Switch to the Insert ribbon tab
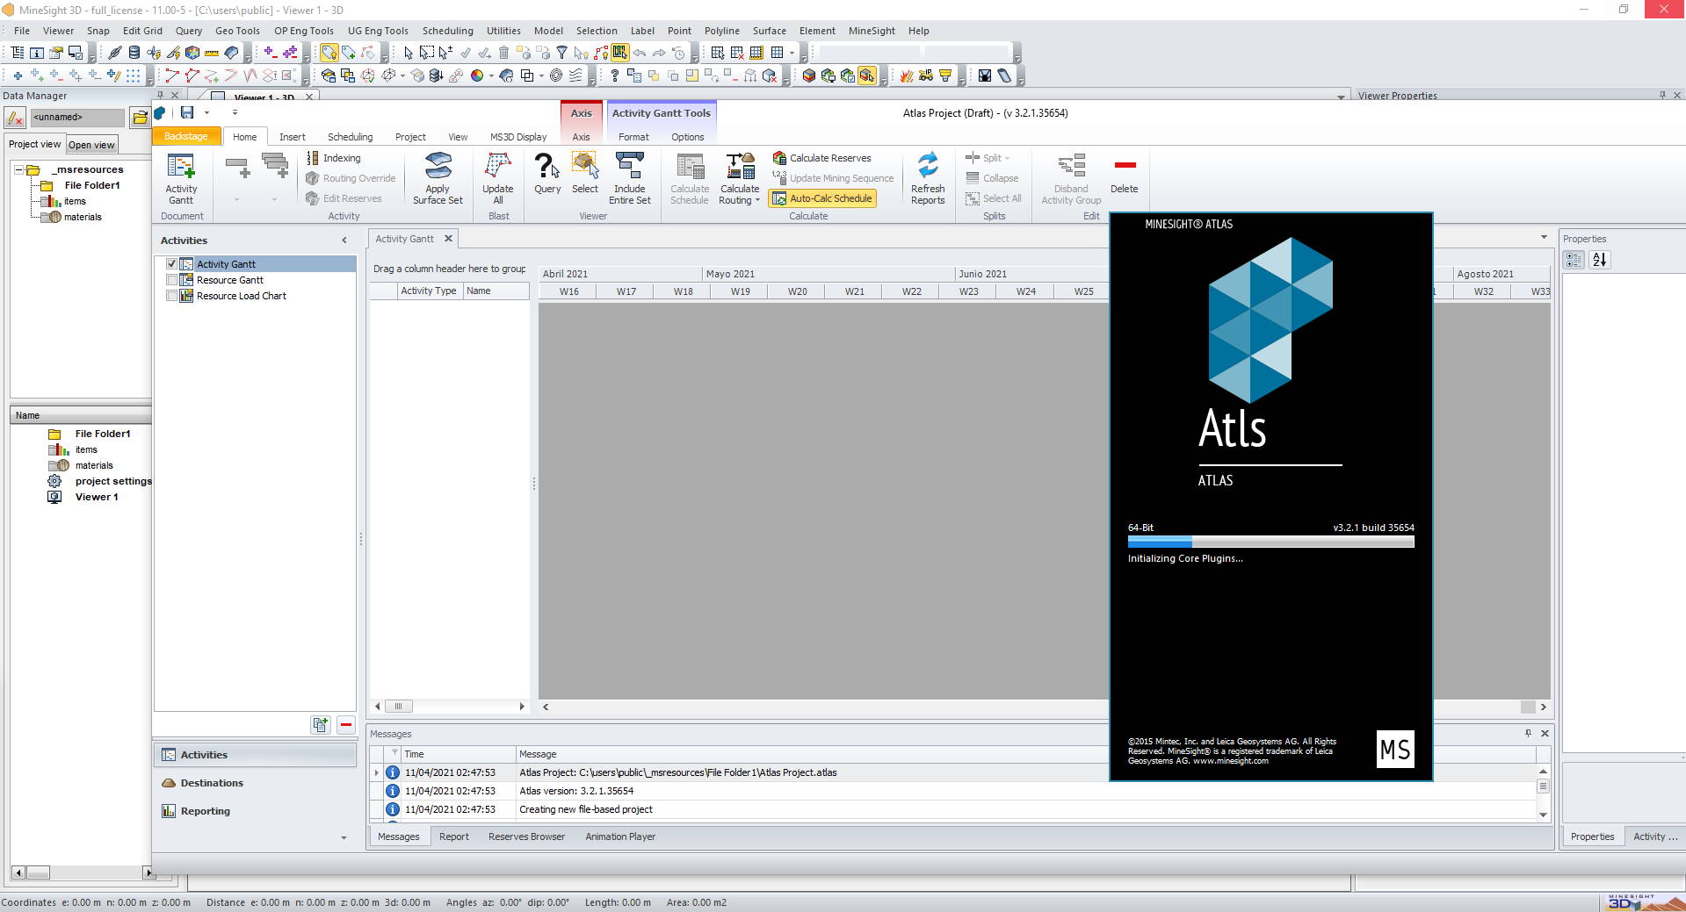This screenshot has height=912, width=1686. point(292,137)
